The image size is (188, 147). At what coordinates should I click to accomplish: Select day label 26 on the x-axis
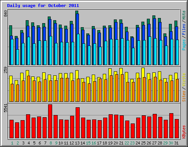pyautogui.click(x=149, y=143)
